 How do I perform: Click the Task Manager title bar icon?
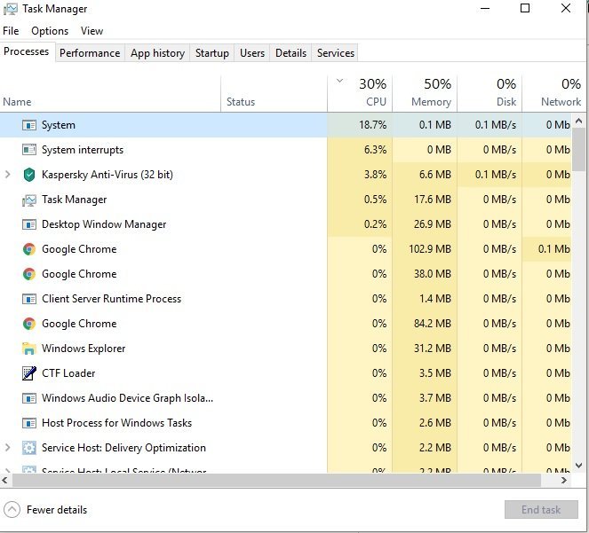(x=10, y=9)
